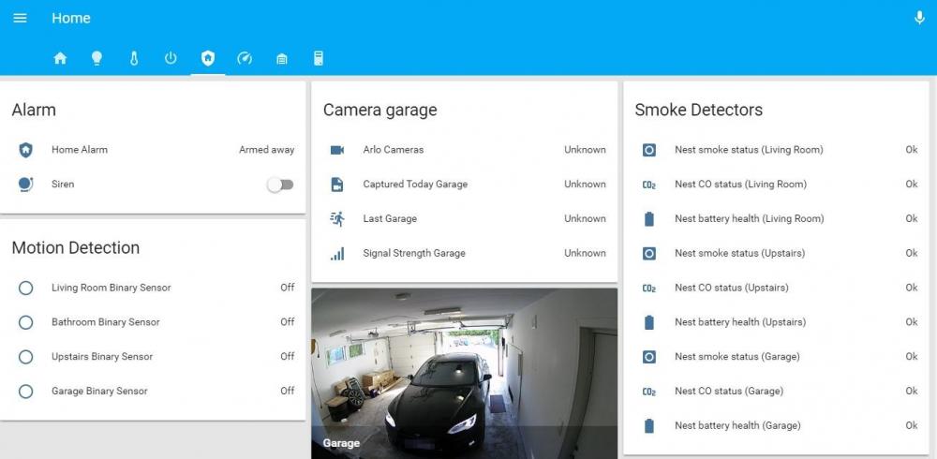
Task: Switch to the lightbulb lights tab
Action: click(x=97, y=58)
